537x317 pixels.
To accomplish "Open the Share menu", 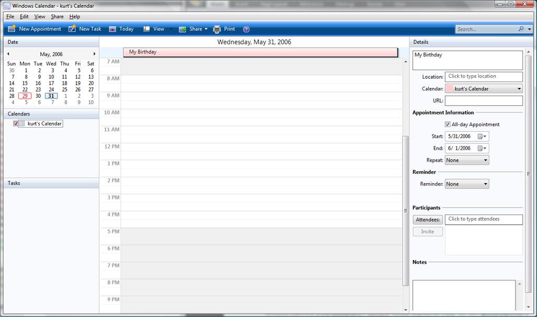I will pos(57,16).
